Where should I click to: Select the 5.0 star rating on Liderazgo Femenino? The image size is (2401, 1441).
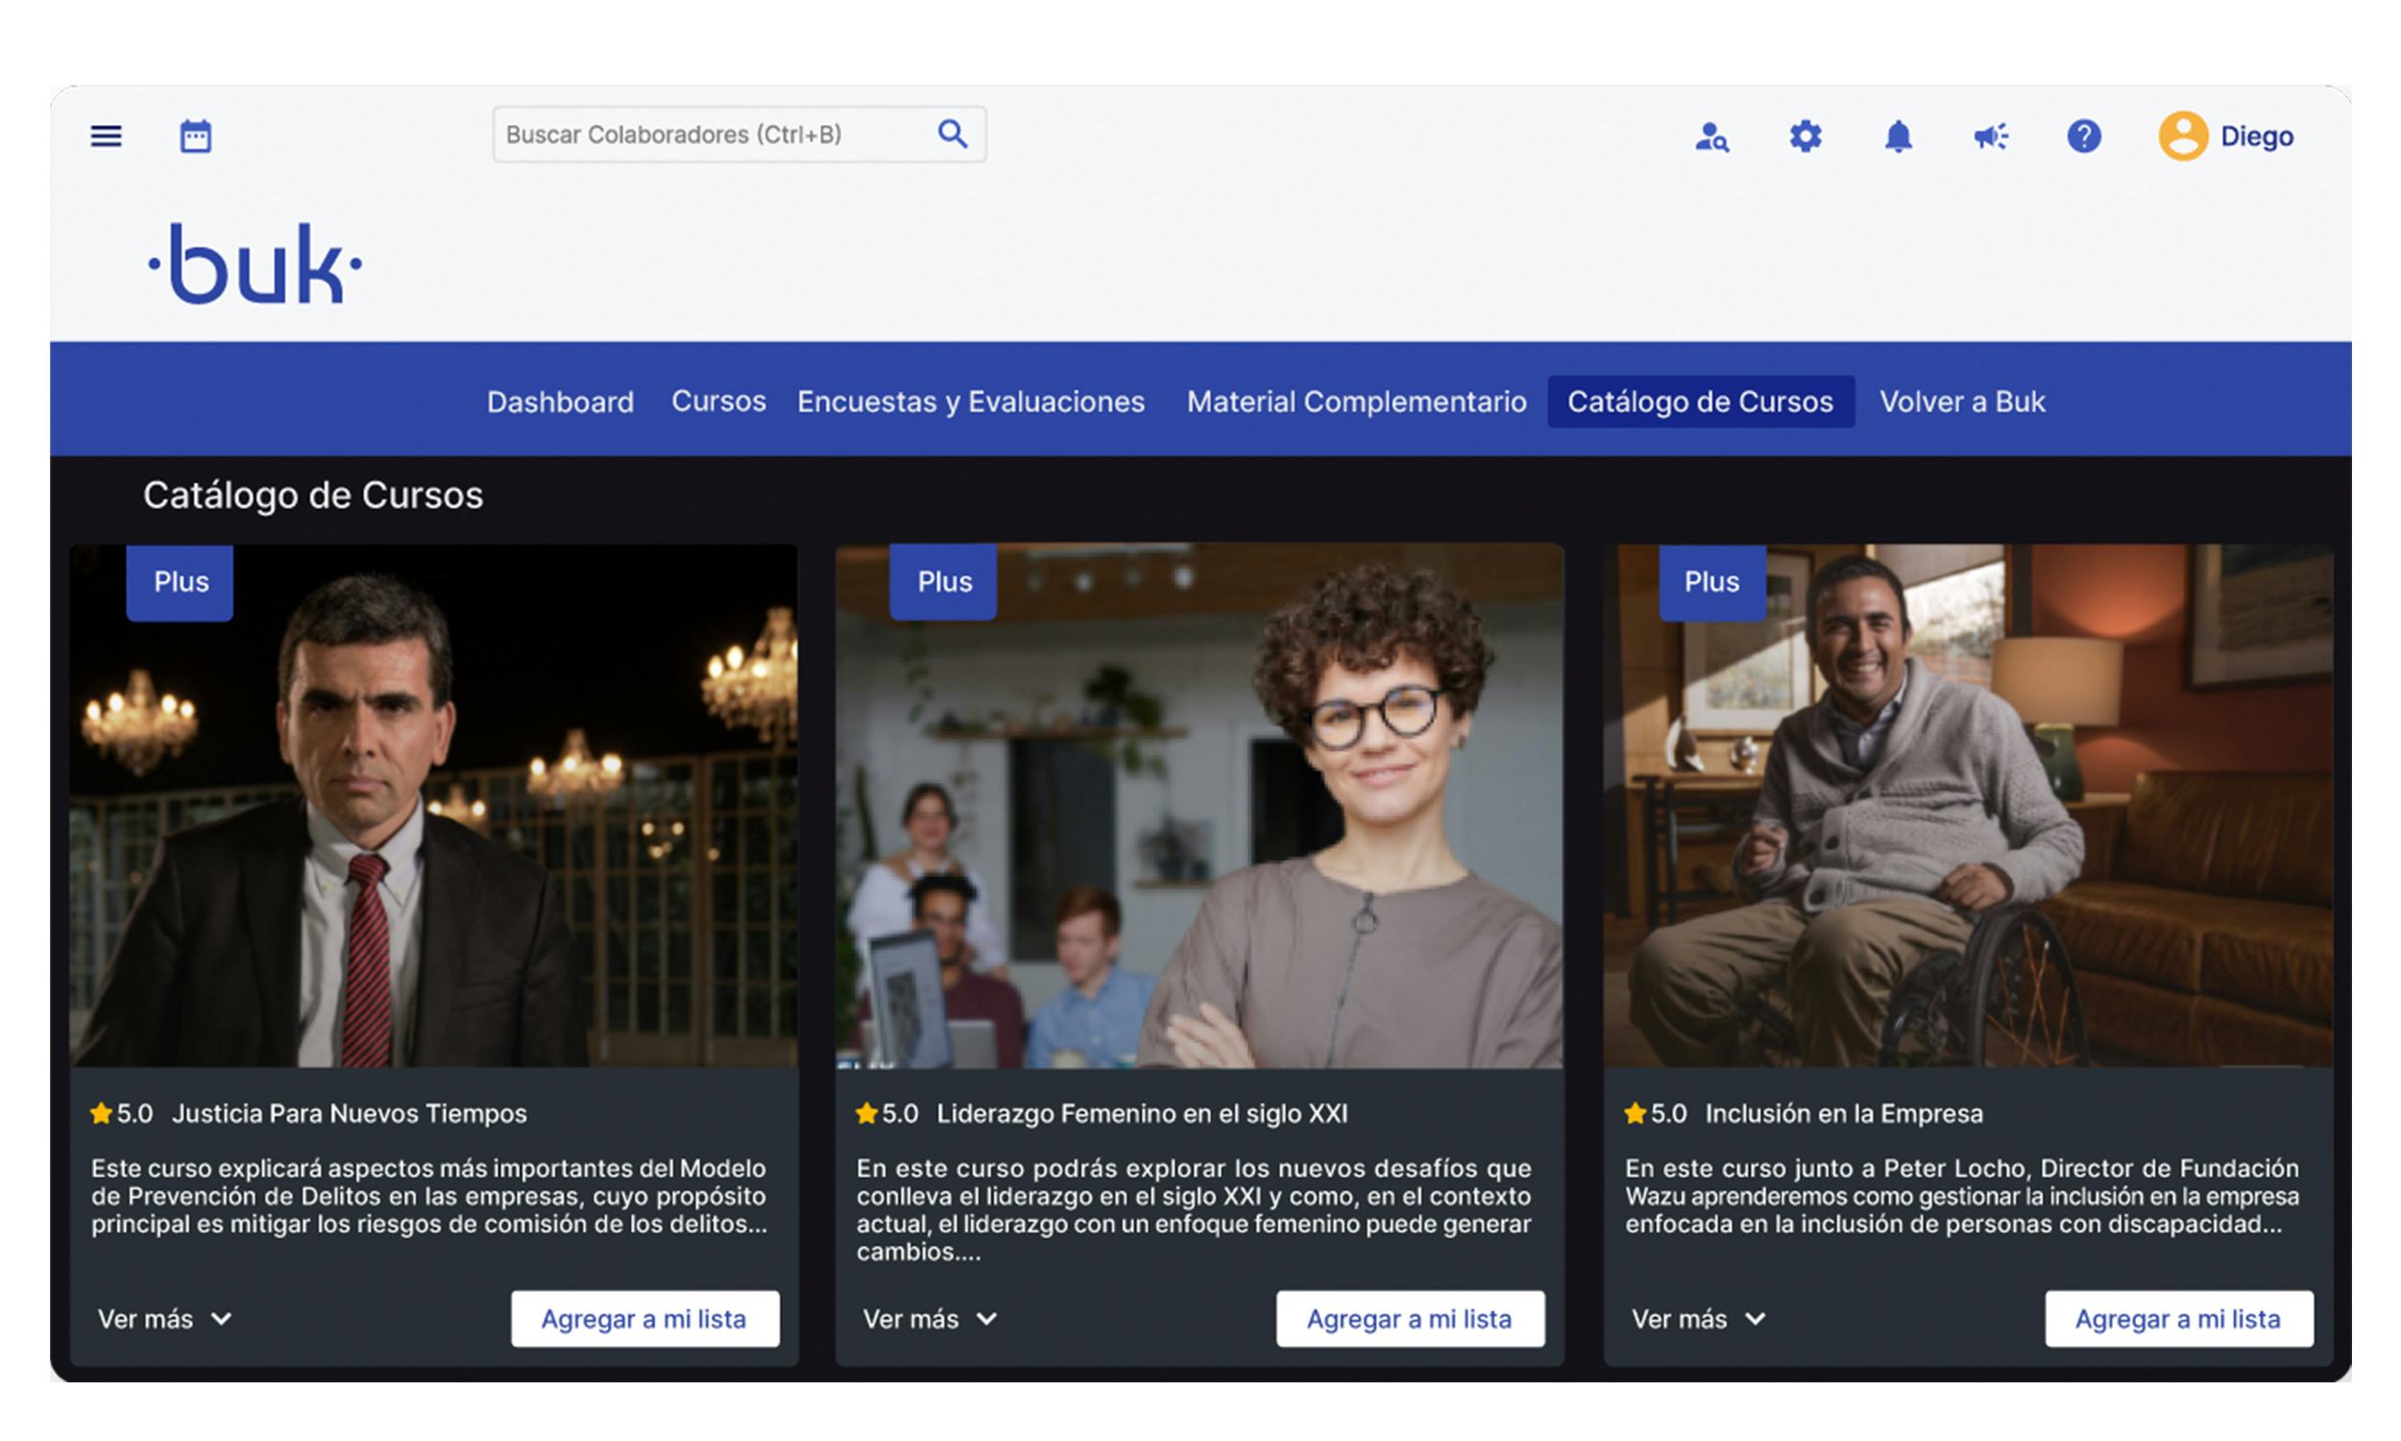(x=888, y=1114)
